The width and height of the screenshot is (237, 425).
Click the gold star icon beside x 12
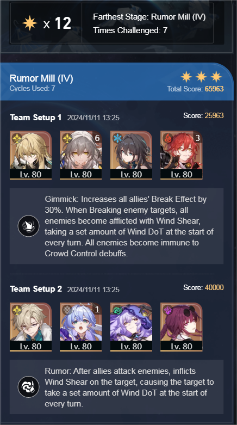29,23
